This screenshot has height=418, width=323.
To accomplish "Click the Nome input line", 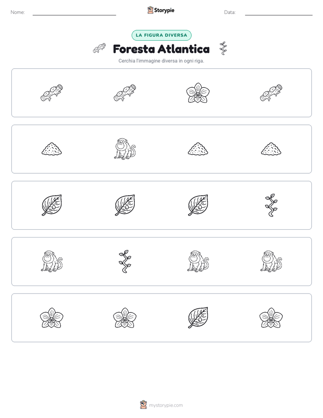I will click(74, 13).
